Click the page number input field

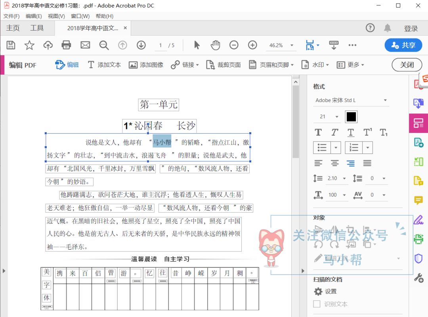(x=160, y=45)
